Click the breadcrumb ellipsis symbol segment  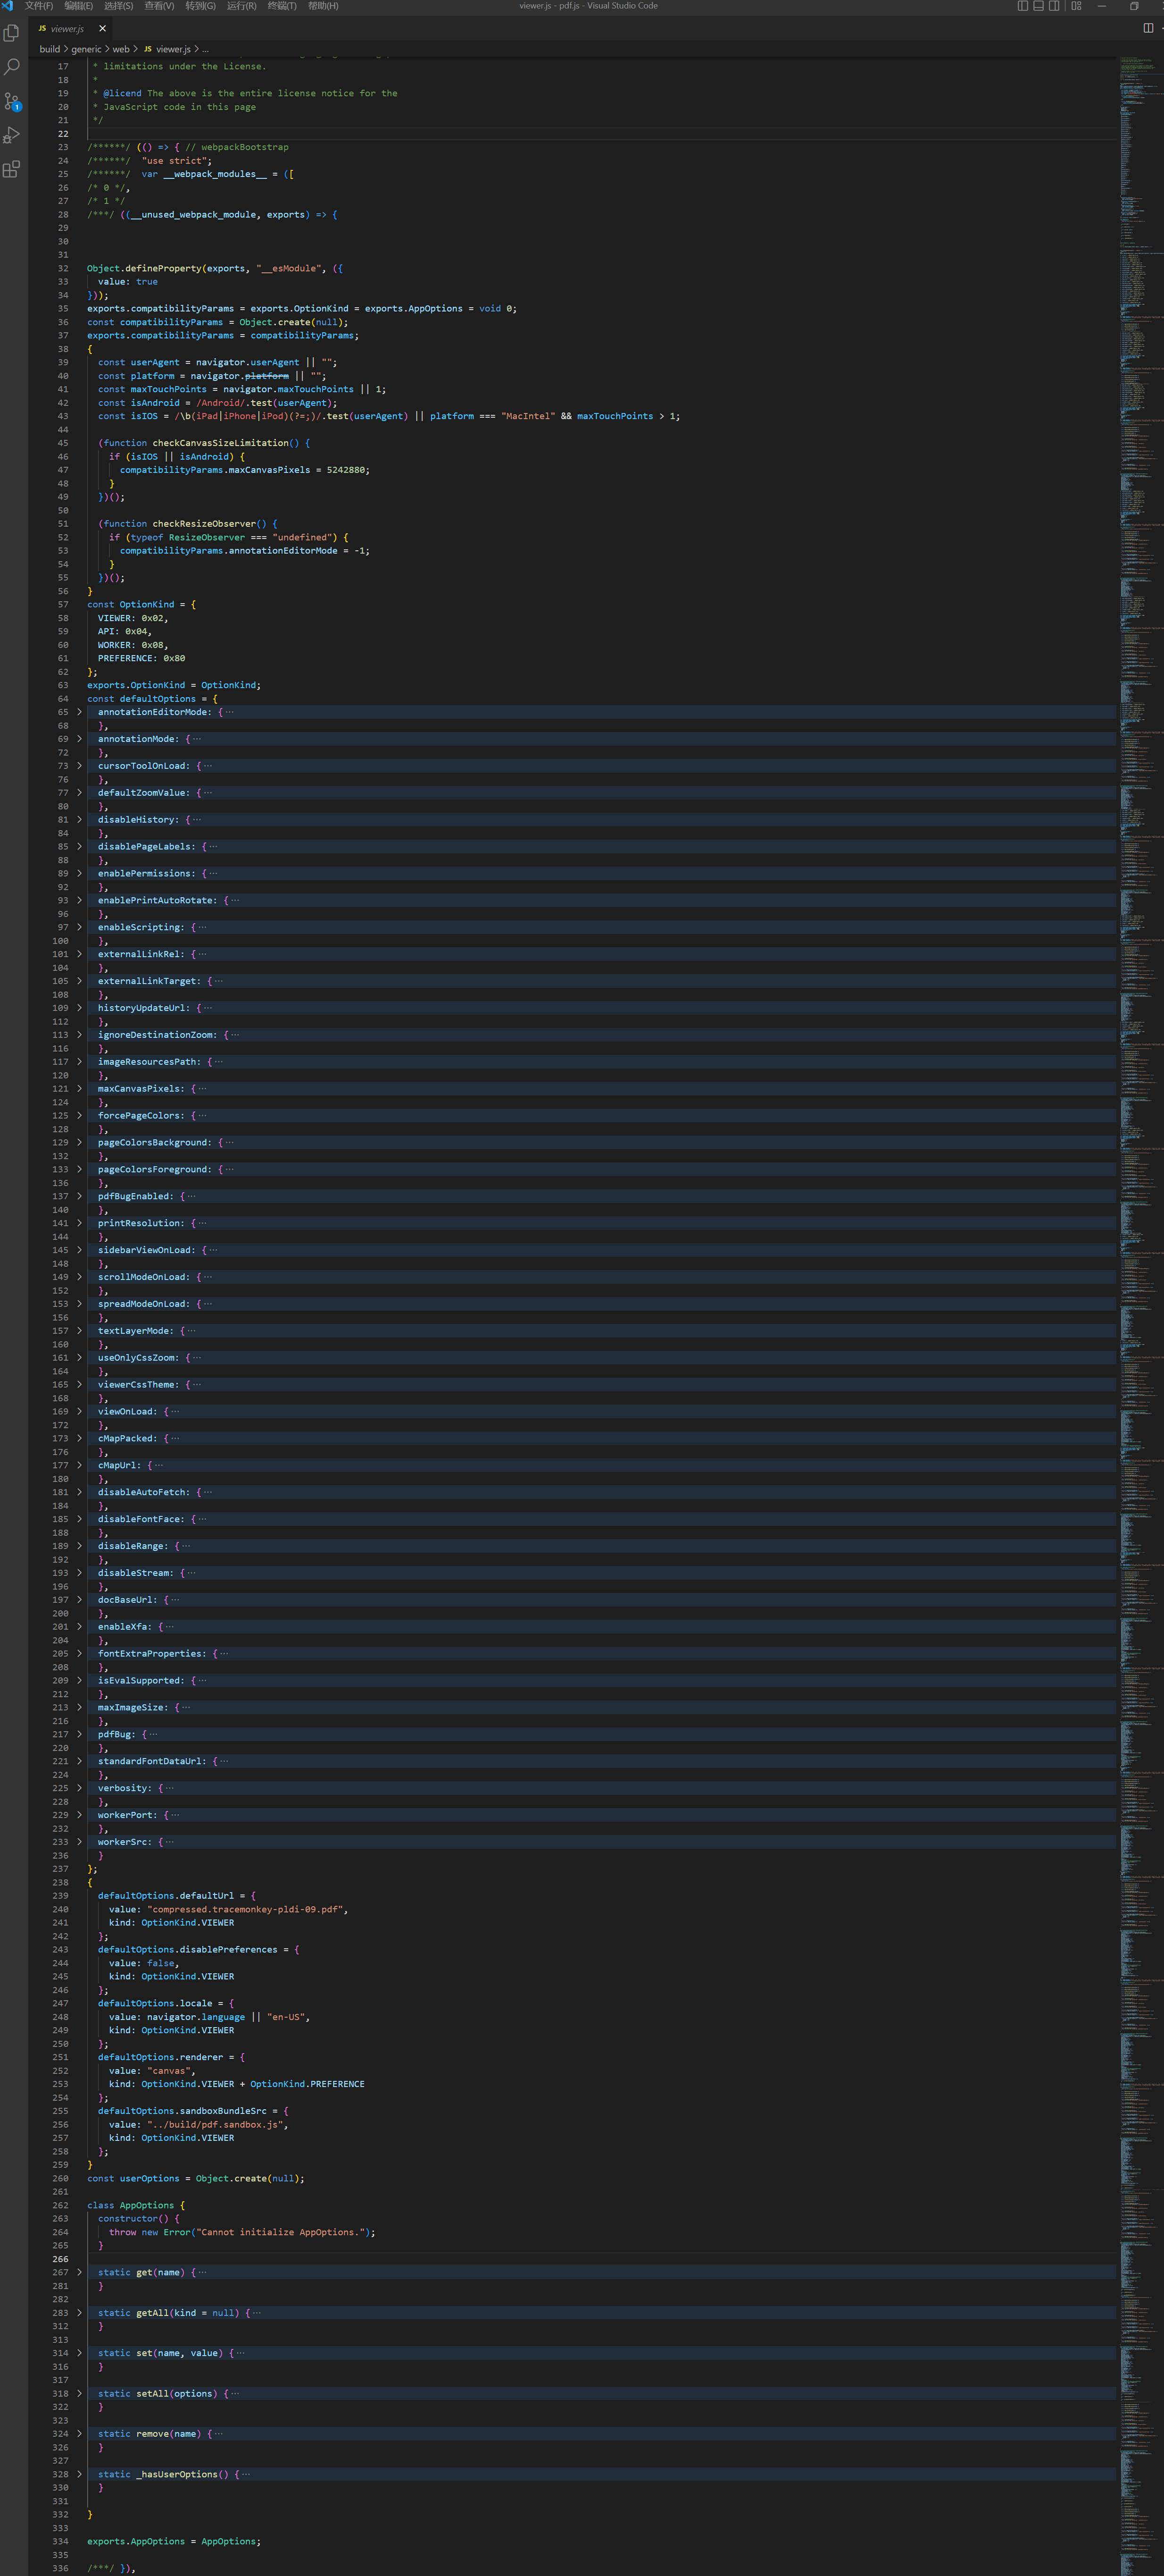(205, 49)
